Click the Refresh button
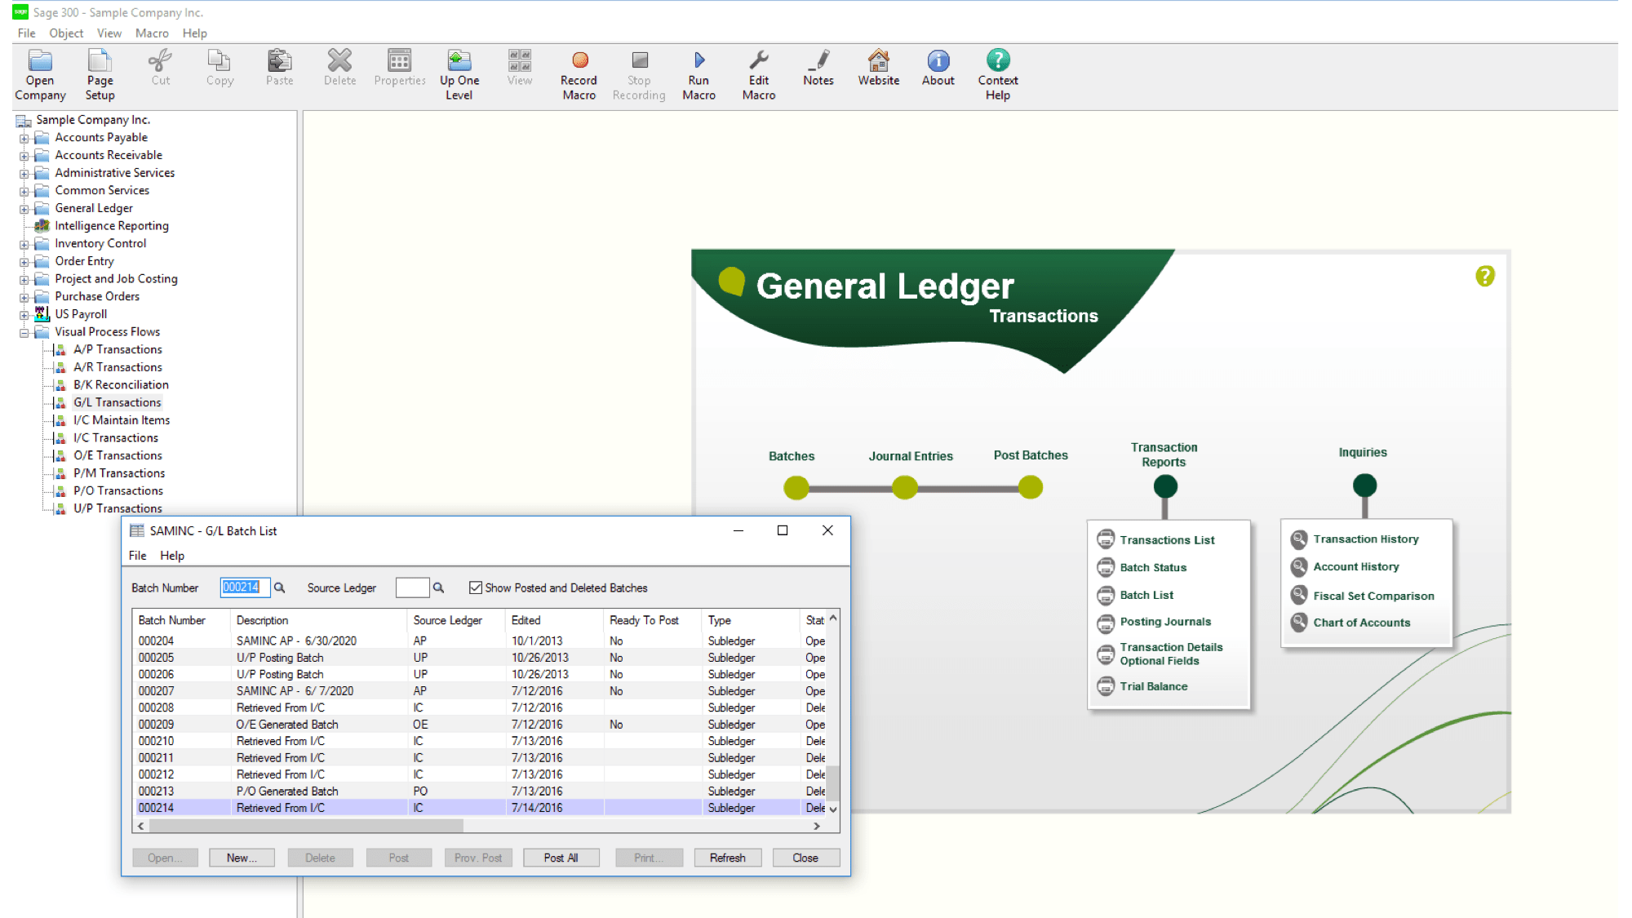The width and height of the screenshot is (1632, 918). coord(727,858)
